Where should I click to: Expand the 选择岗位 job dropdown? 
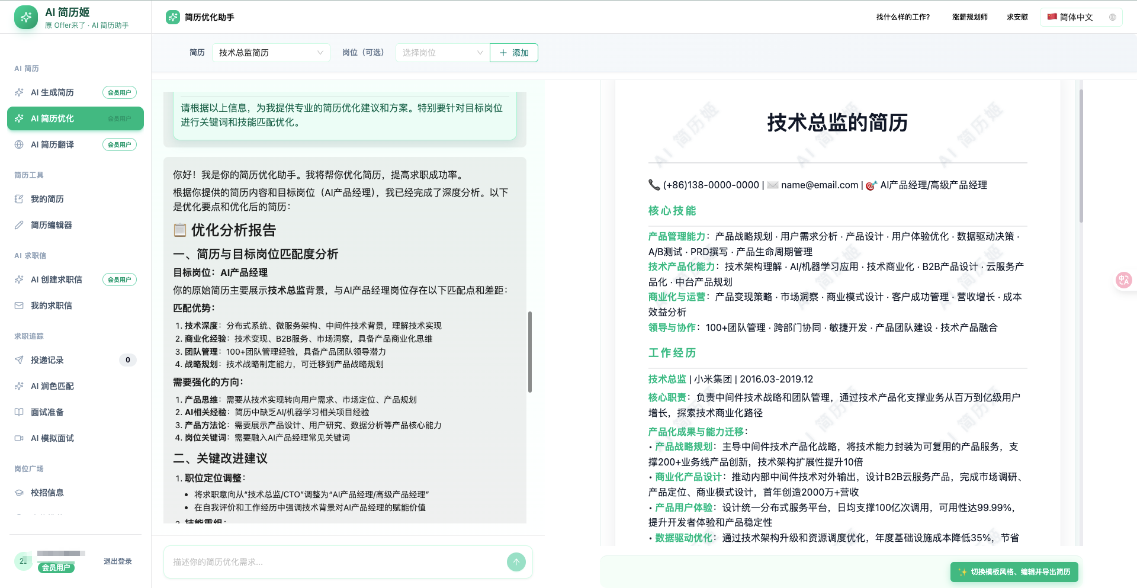(442, 53)
